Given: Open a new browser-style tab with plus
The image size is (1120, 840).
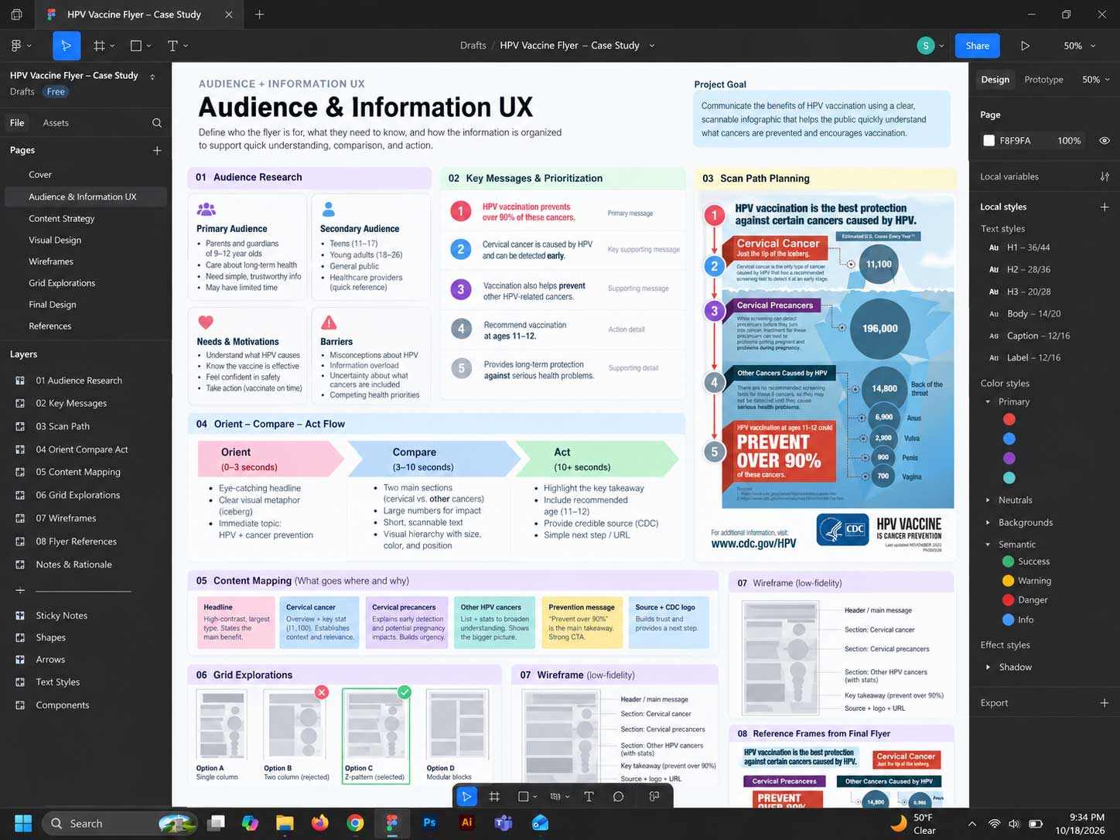Looking at the screenshot, I should point(259,14).
